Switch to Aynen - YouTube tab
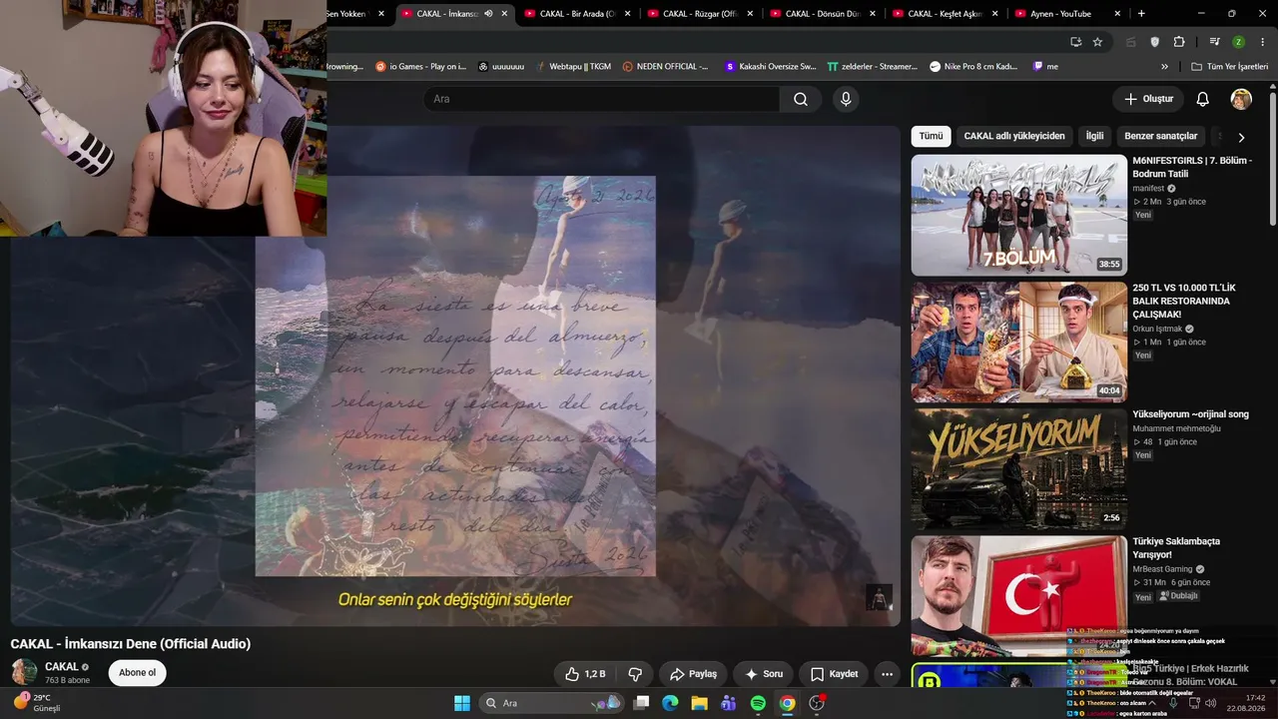The height and width of the screenshot is (719, 1278). (x=1068, y=14)
